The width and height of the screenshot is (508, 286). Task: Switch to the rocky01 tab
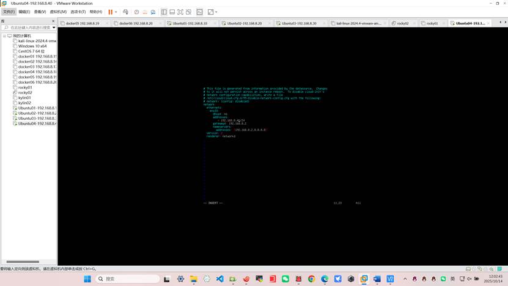point(432,23)
